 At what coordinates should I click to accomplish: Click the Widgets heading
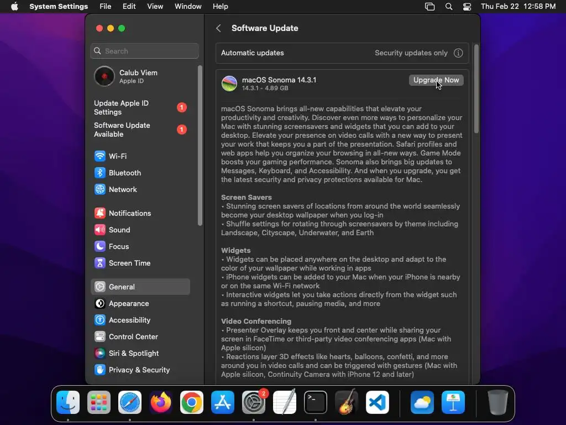(x=235, y=251)
